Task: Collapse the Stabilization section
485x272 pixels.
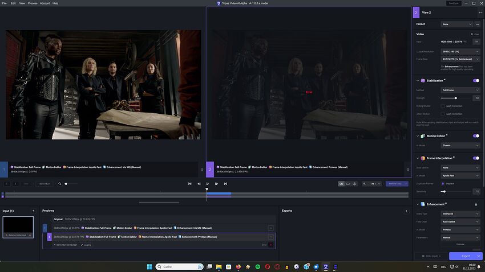Action: (x=418, y=81)
